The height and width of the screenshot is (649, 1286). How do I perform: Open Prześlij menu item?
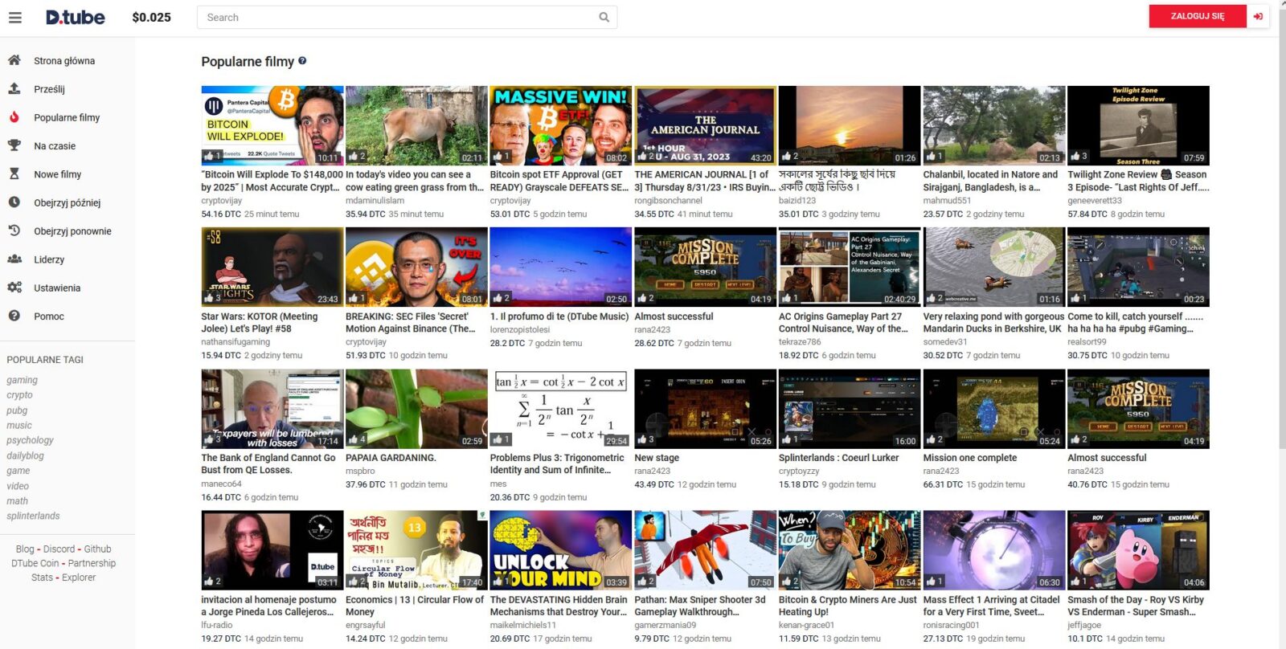(49, 89)
